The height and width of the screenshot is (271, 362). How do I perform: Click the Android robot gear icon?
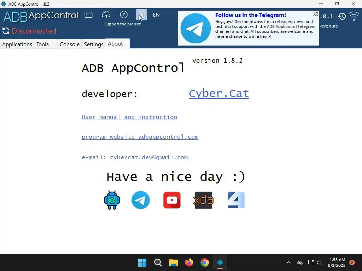click(x=112, y=200)
